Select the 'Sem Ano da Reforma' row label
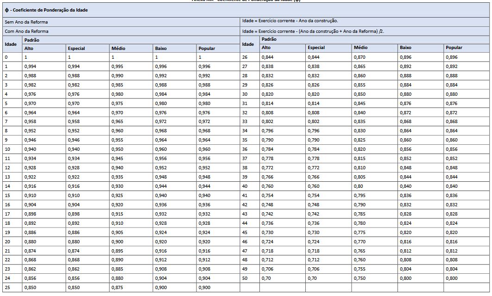 [26, 22]
